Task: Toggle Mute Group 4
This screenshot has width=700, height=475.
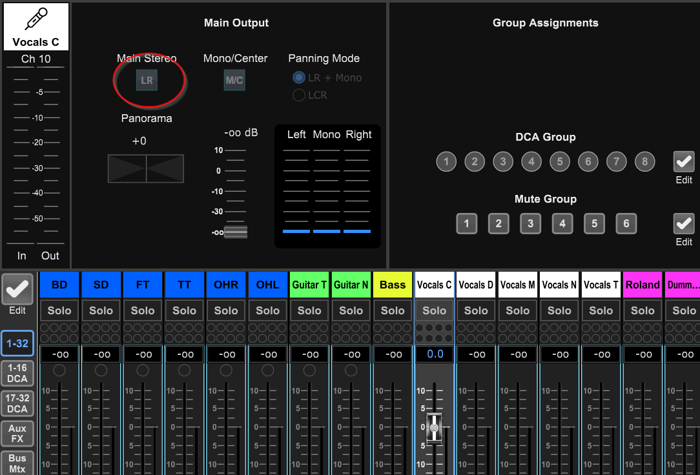Action: [562, 223]
